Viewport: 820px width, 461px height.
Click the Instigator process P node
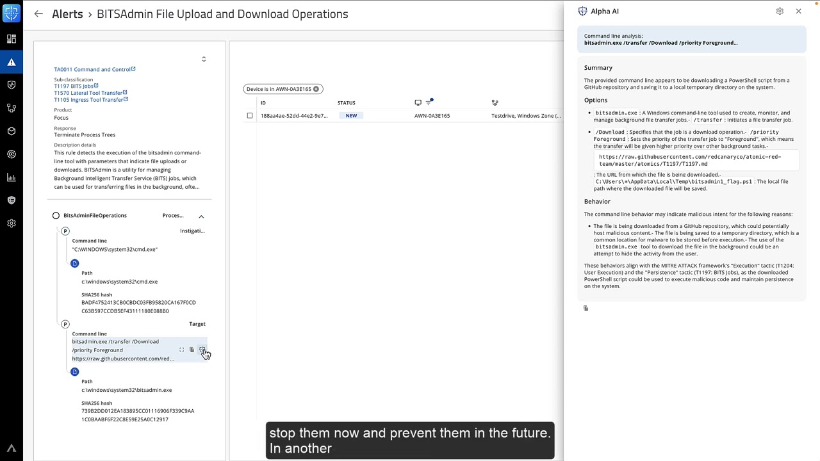[65, 231]
